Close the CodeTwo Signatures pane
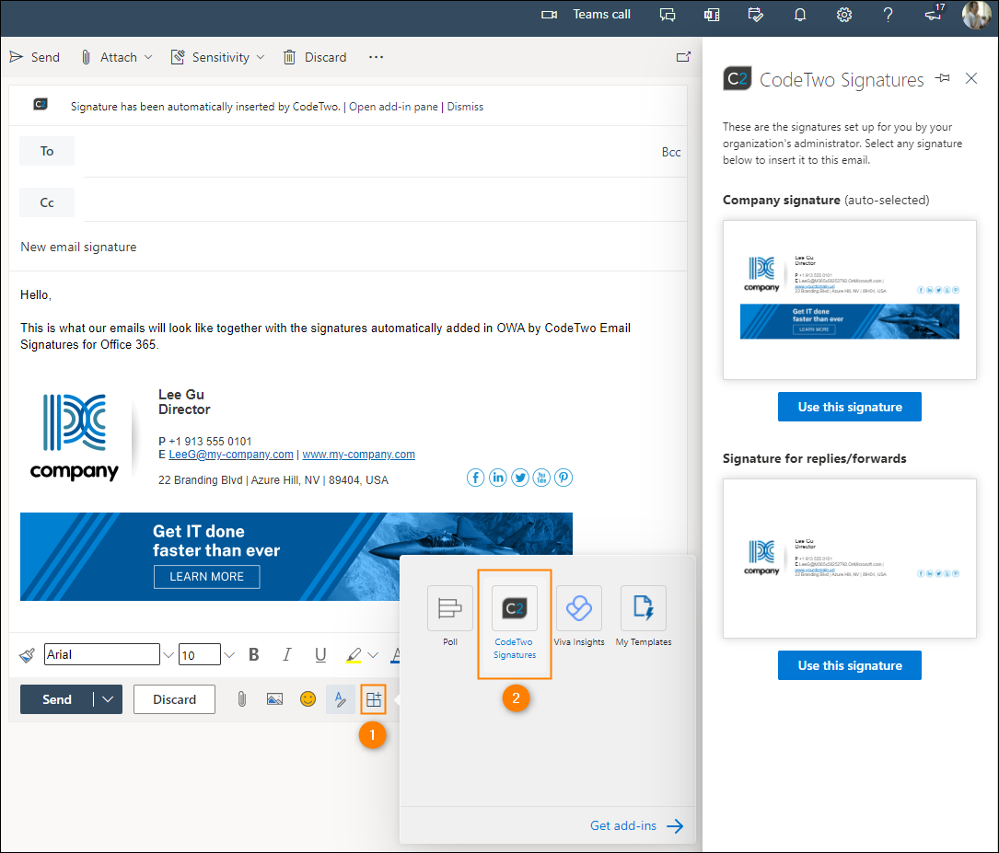This screenshot has height=853, width=999. click(971, 78)
